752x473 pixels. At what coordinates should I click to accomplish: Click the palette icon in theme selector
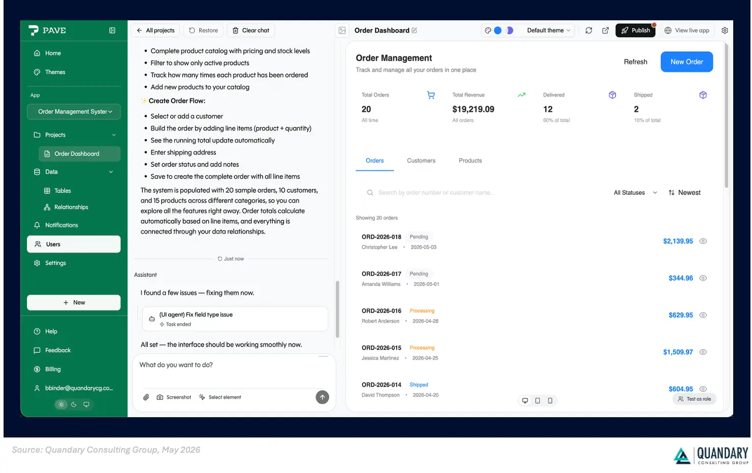488,30
